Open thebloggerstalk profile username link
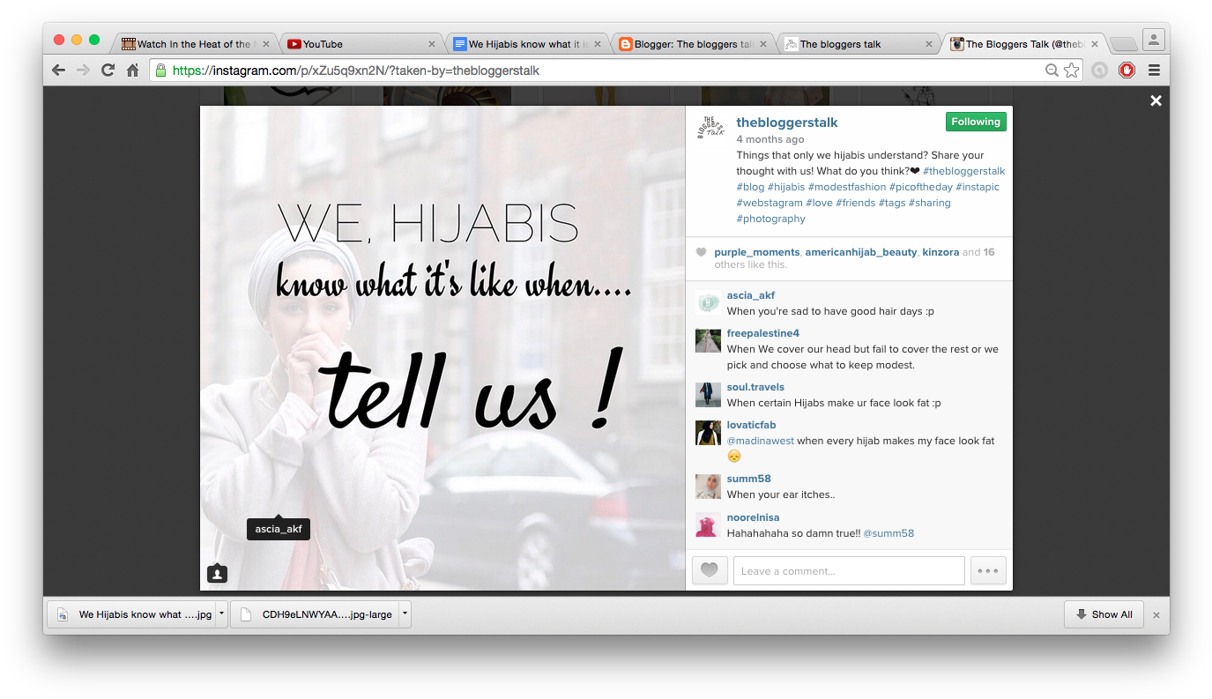This screenshot has height=699, width=1212. 786,123
